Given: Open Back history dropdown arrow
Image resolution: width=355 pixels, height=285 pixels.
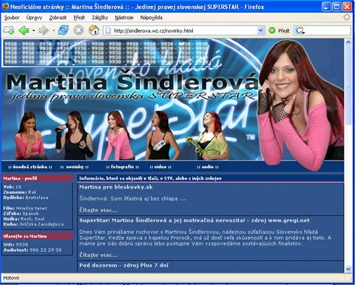Looking at the screenshot, I should (x=33, y=30).
